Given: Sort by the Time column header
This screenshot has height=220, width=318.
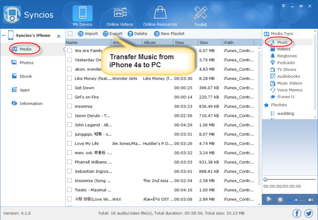Looking at the screenshot, I should pyautogui.click(x=186, y=42).
